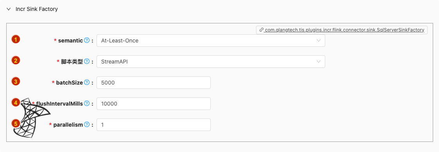The image size is (439, 152).
Task: Click the help icon next to semantic
Action: [87, 41]
